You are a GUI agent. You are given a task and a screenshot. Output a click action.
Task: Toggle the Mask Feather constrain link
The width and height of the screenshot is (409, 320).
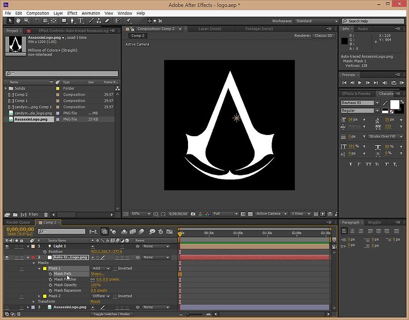click(x=93, y=279)
